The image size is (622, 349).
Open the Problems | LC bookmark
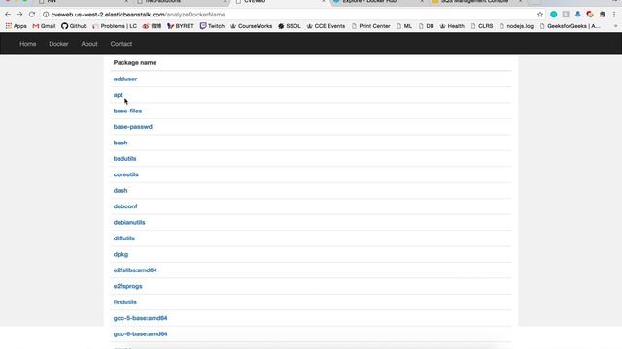coord(115,26)
